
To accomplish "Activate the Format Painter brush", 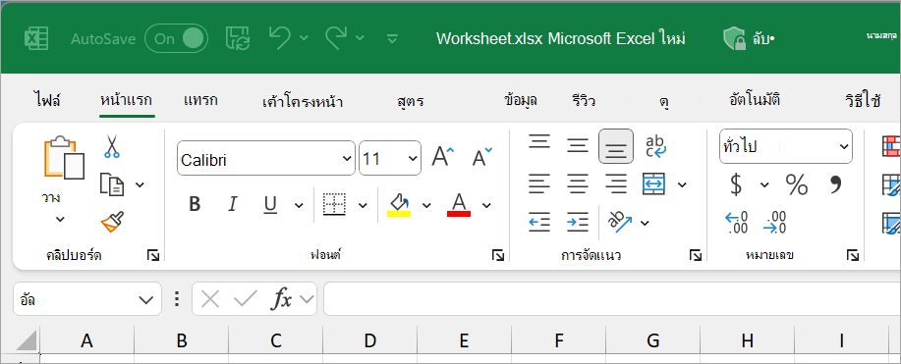I will [112, 222].
